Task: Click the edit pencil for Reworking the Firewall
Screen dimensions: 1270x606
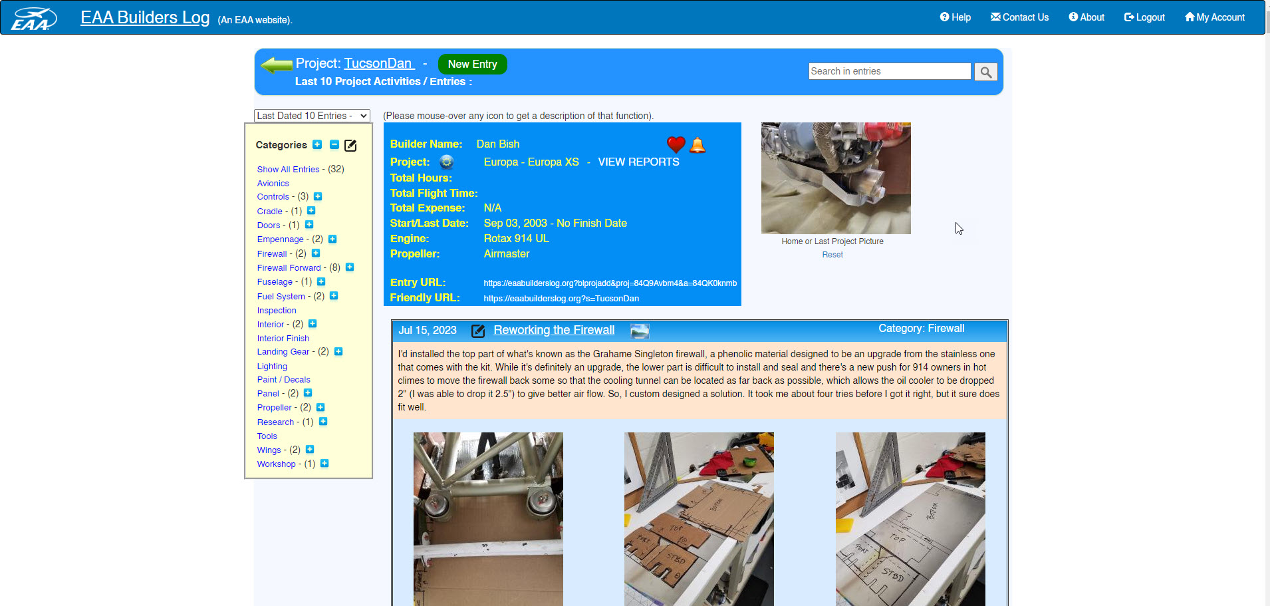Action: [x=477, y=330]
